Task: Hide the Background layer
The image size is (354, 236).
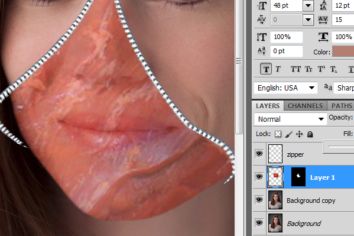Action: 259,223
